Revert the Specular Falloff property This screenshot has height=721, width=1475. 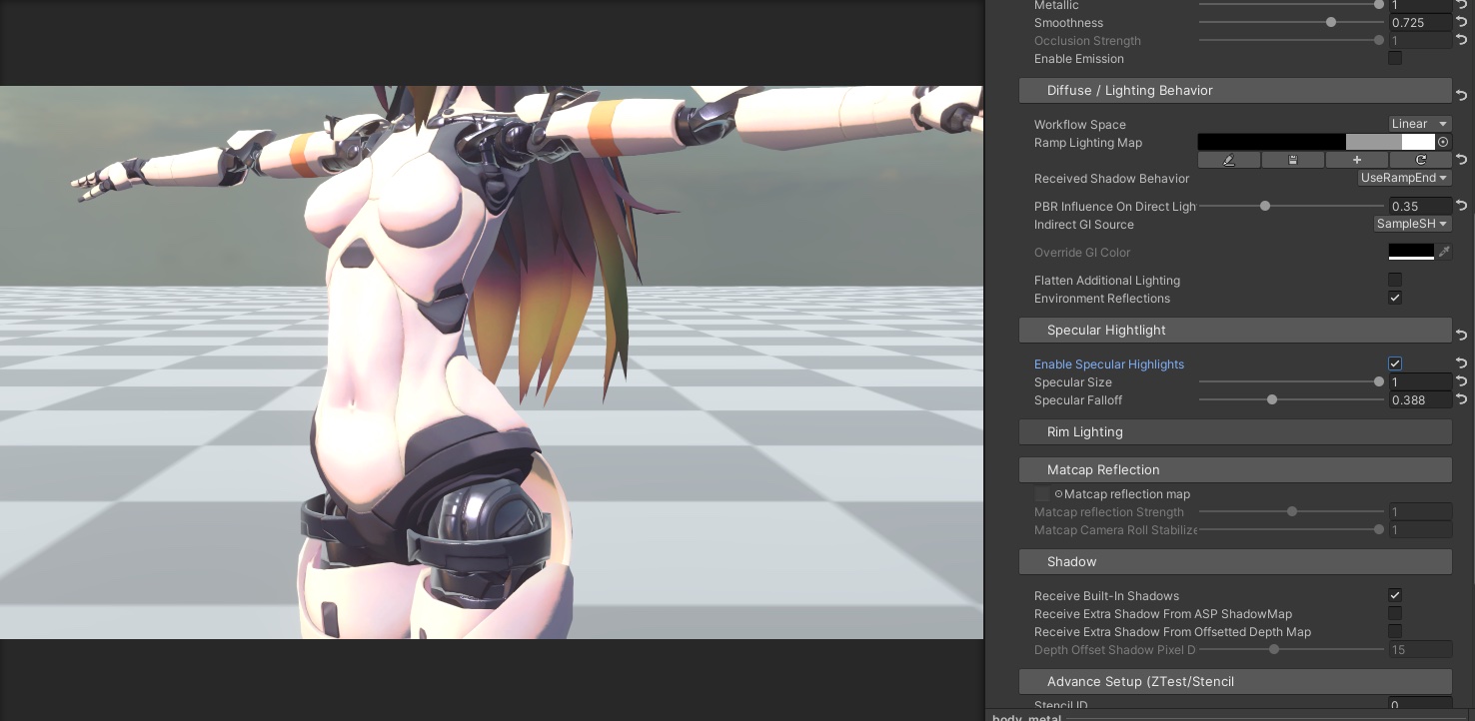coord(1461,399)
